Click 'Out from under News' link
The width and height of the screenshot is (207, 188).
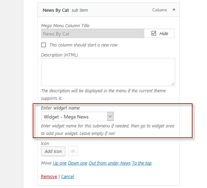110,163
